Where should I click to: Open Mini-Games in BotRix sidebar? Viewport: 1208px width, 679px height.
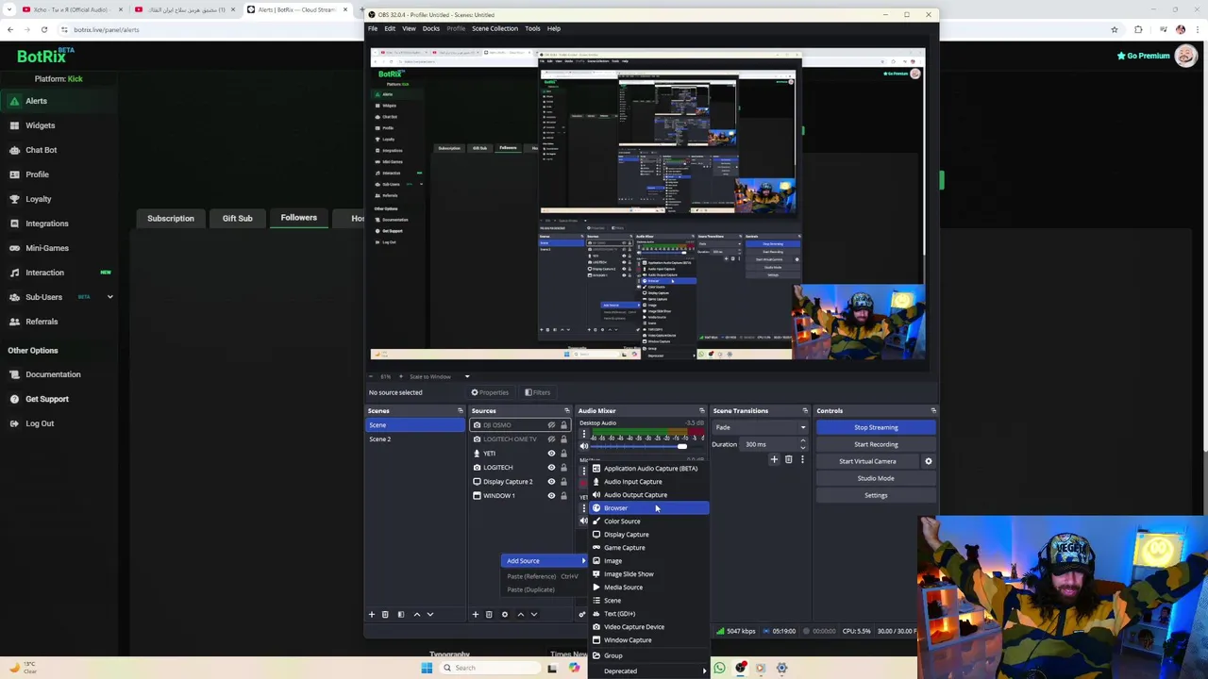(x=46, y=248)
